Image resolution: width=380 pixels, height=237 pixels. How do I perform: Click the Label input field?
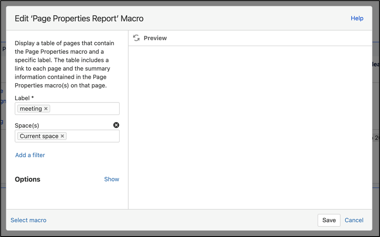[x=67, y=108]
